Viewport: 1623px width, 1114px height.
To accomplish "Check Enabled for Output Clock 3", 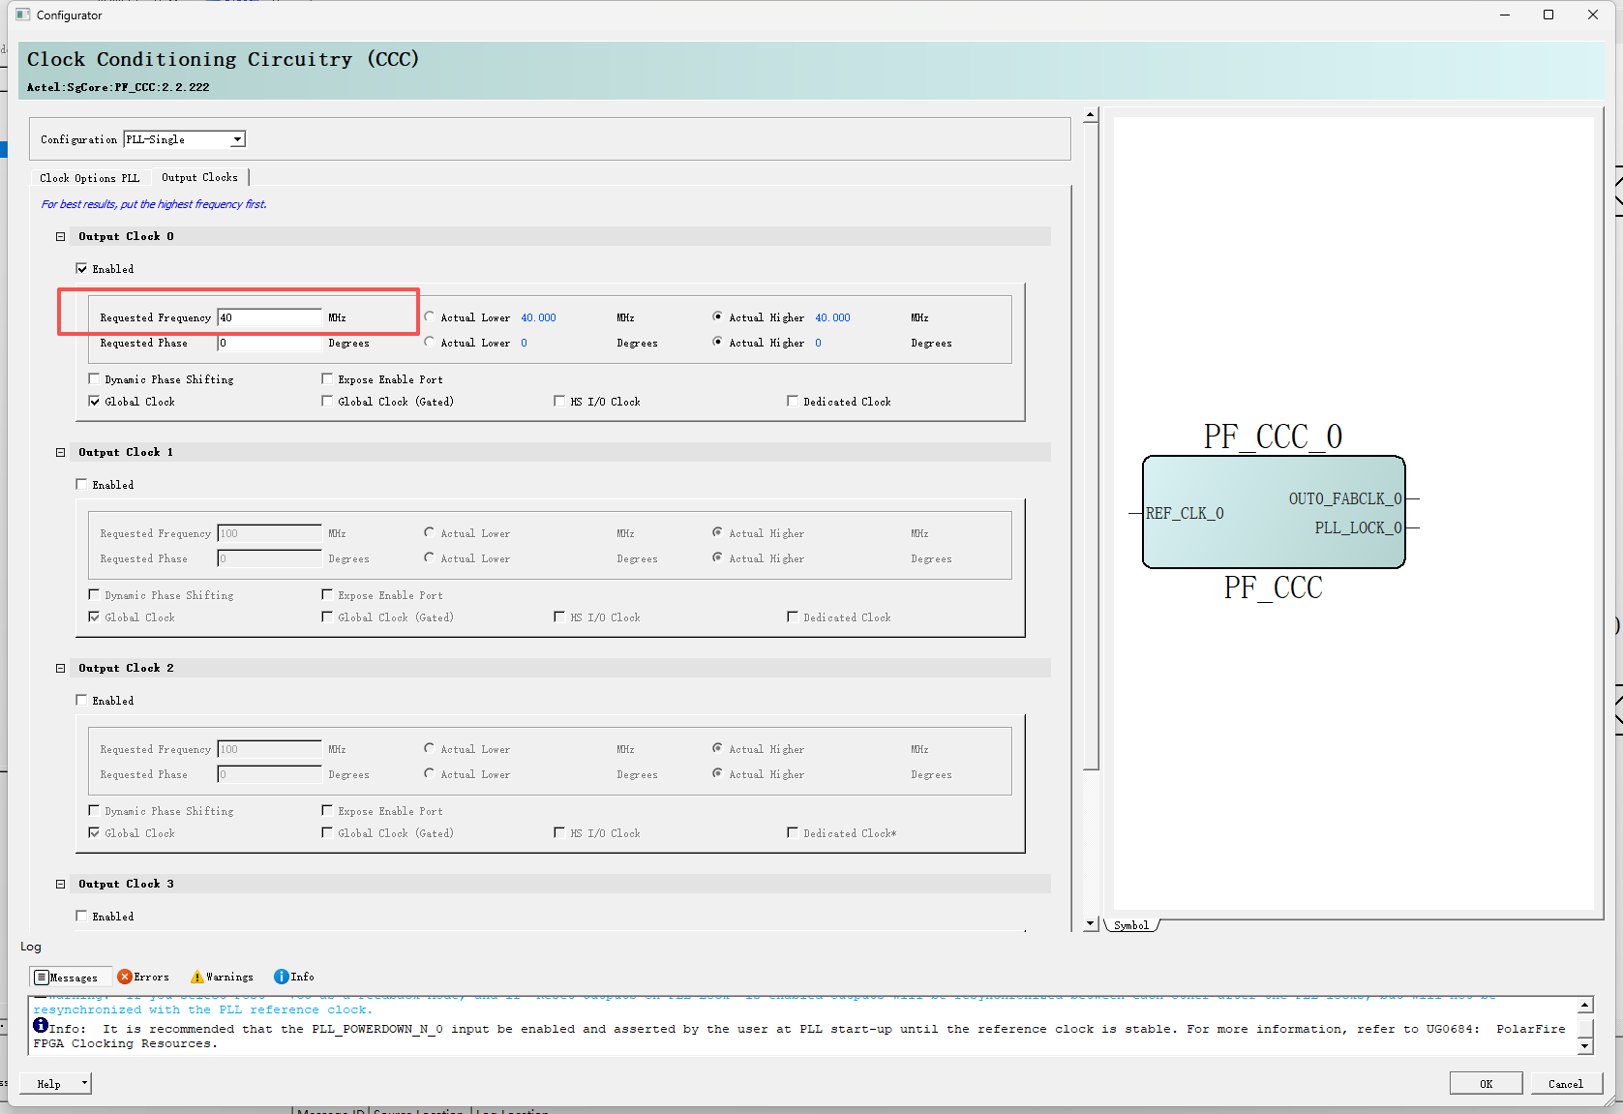I will click(81, 917).
